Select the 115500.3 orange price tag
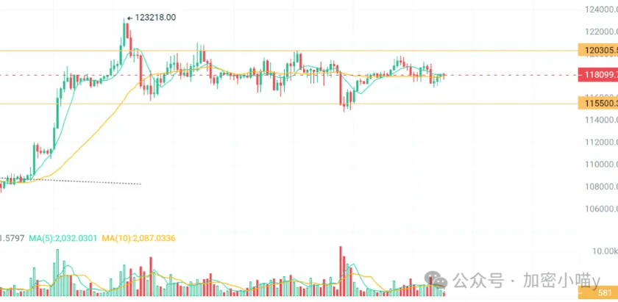This screenshot has height=302, width=618. pyautogui.click(x=598, y=104)
